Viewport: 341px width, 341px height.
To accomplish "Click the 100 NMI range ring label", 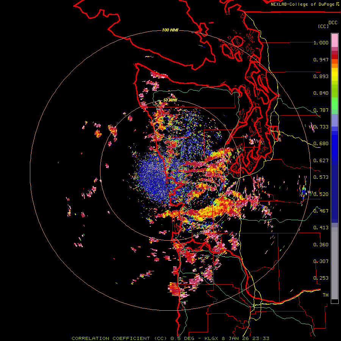I will pos(170,30).
